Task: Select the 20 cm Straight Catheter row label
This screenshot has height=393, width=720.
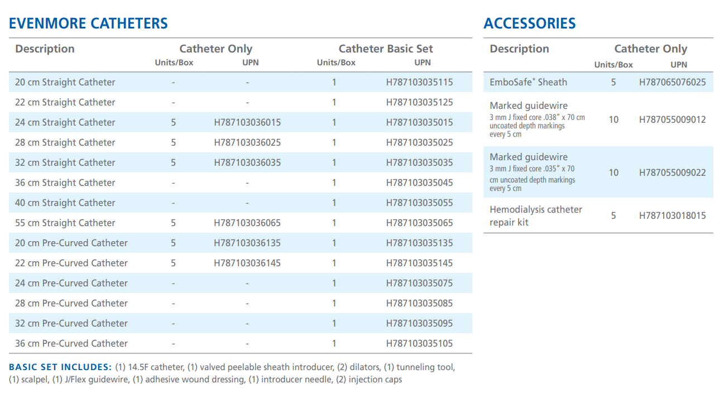Action: click(65, 82)
